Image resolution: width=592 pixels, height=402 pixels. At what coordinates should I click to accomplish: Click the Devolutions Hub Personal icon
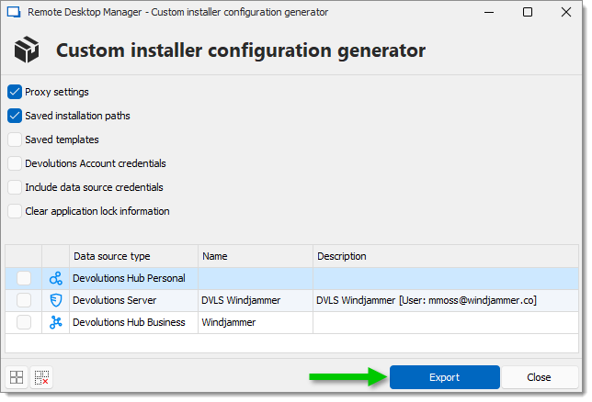(56, 278)
